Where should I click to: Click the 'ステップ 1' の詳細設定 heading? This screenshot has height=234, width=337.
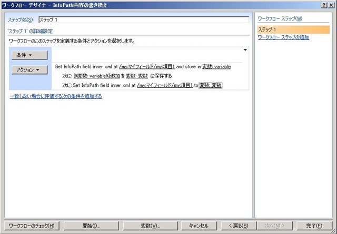(30, 32)
